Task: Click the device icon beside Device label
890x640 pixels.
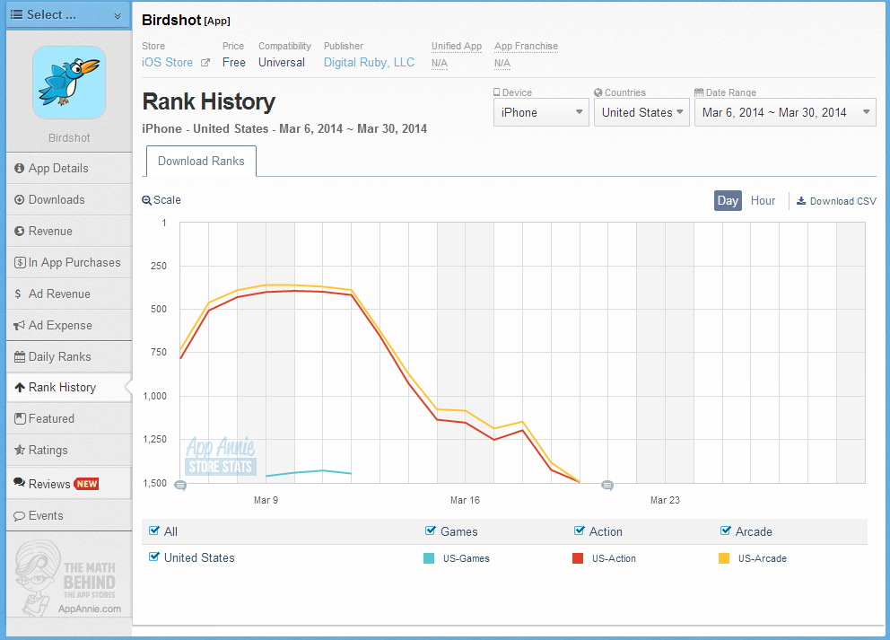Action: pyautogui.click(x=497, y=92)
